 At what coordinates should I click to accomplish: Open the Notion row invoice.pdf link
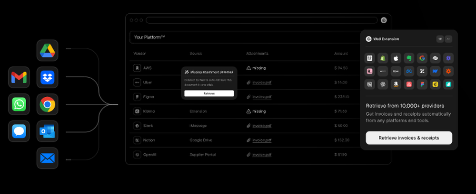click(262, 140)
